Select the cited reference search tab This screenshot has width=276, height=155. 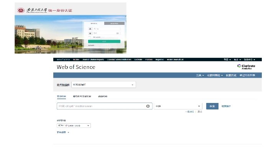point(82,96)
